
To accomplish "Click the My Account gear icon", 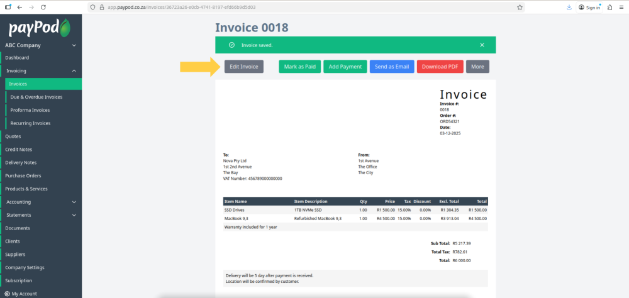I will click(x=7, y=294).
